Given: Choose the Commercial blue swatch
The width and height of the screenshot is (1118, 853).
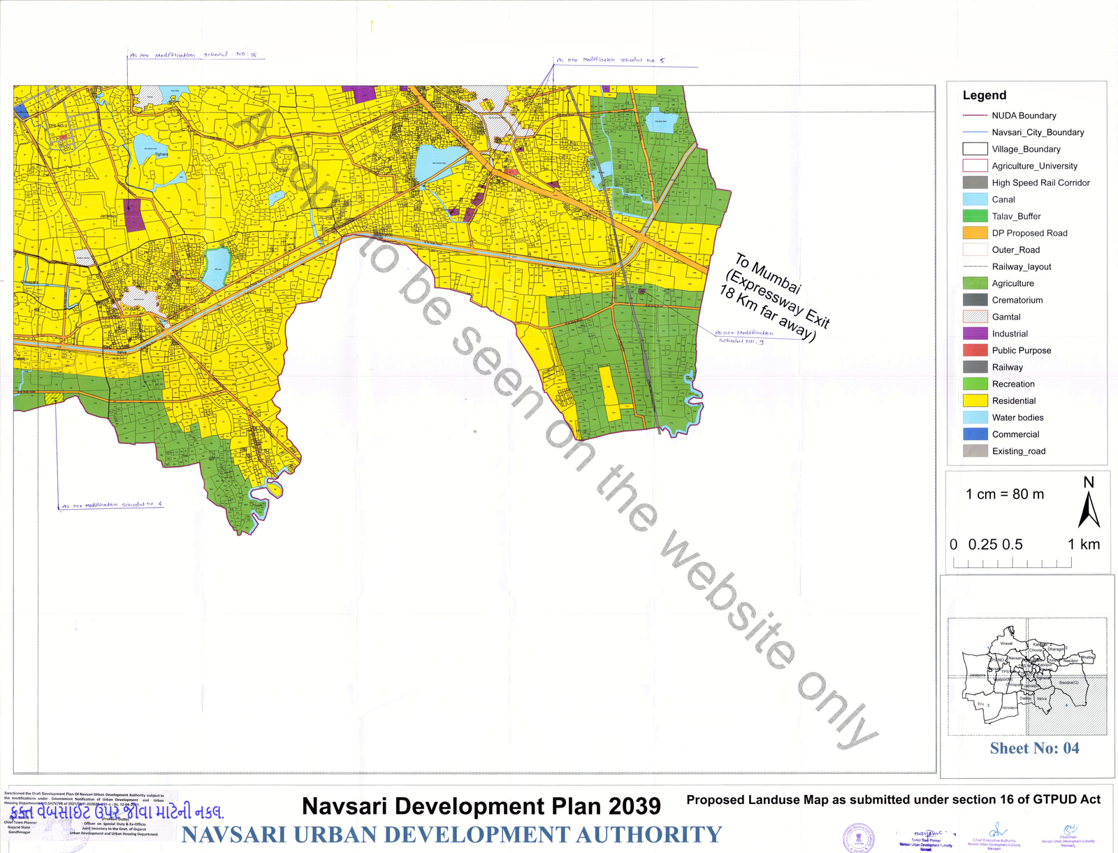Looking at the screenshot, I should (x=975, y=434).
